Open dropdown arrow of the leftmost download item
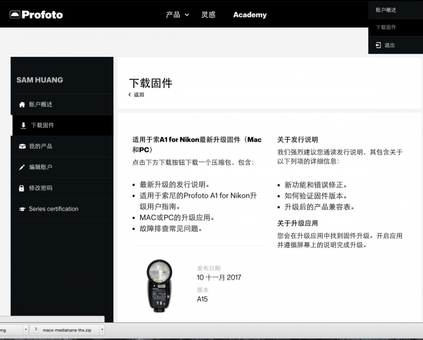 click(x=26, y=330)
